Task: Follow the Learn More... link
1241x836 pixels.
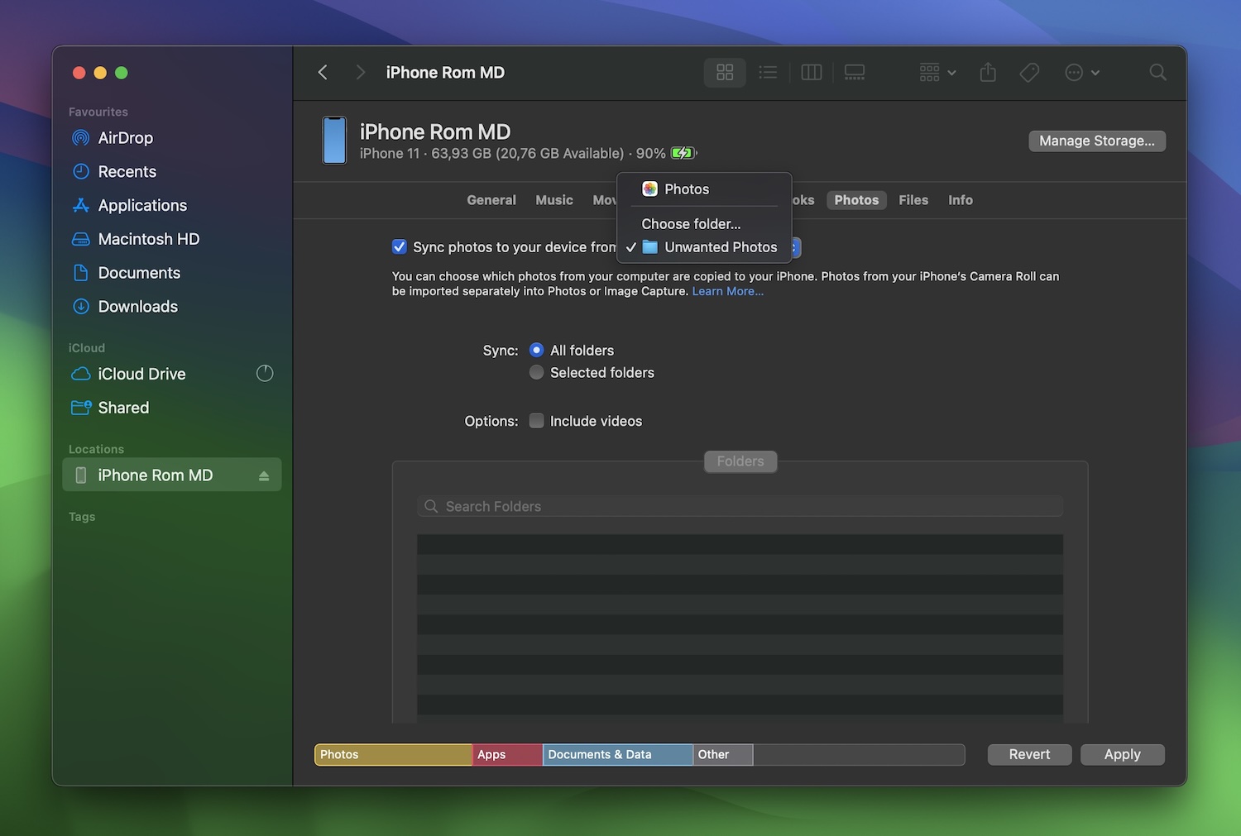Action: 728,291
